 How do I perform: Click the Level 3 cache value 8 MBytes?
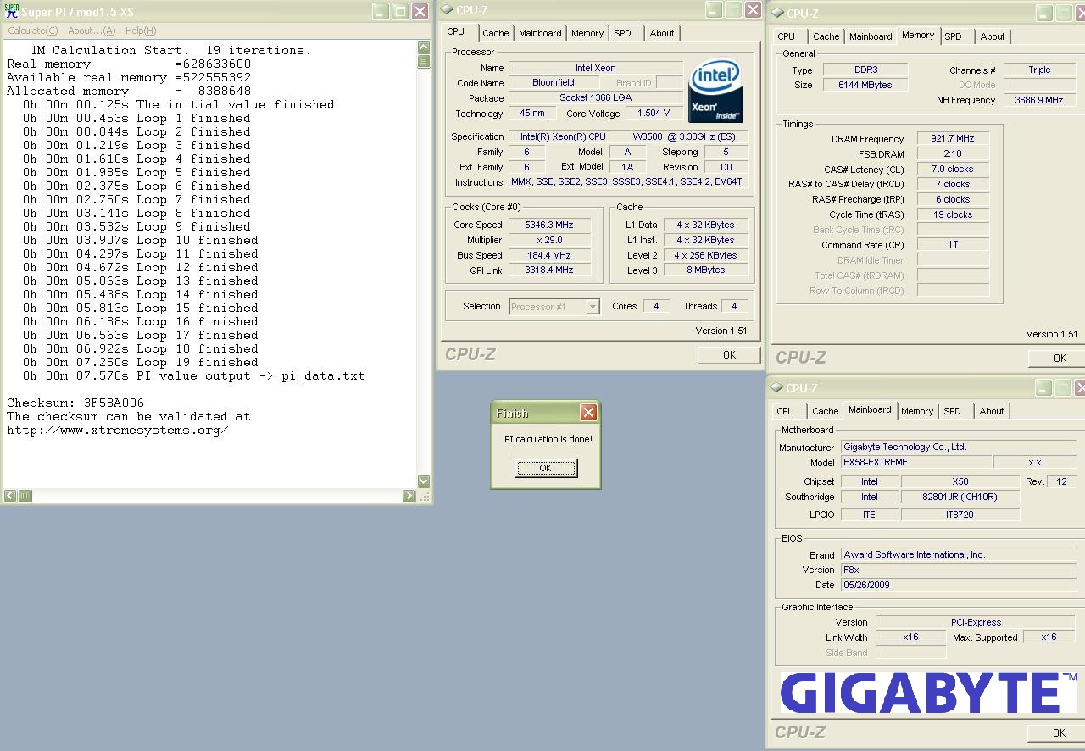point(705,270)
